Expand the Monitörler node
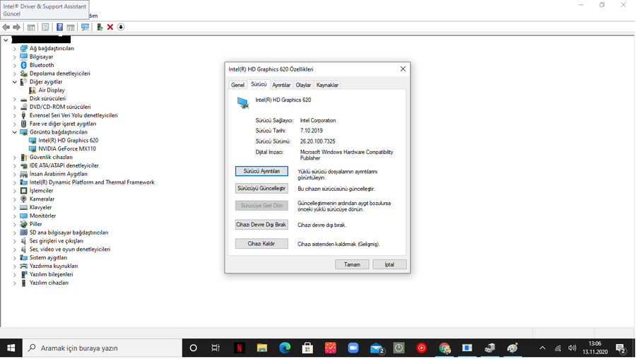The width and height of the screenshot is (636, 359). tap(15, 216)
